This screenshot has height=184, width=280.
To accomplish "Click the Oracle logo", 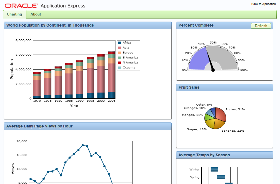I will coord(21,6).
